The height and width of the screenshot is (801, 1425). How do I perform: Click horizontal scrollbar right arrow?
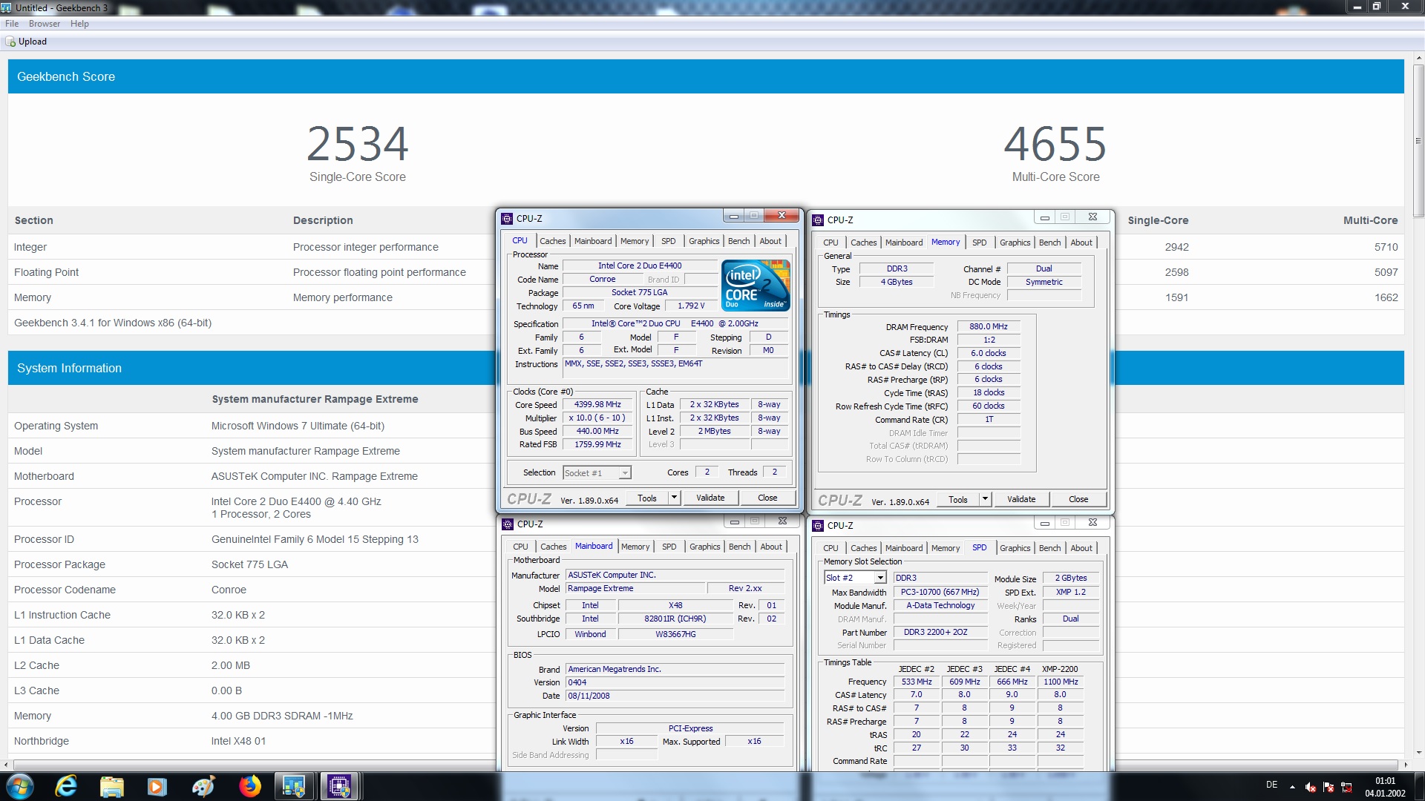pyautogui.click(x=1405, y=765)
